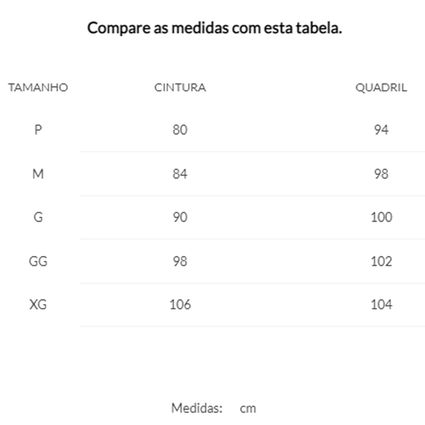Image resolution: width=425 pixels, height=425 pixels.
Task: Click the quadril value 94
Action: coord(381,129)
